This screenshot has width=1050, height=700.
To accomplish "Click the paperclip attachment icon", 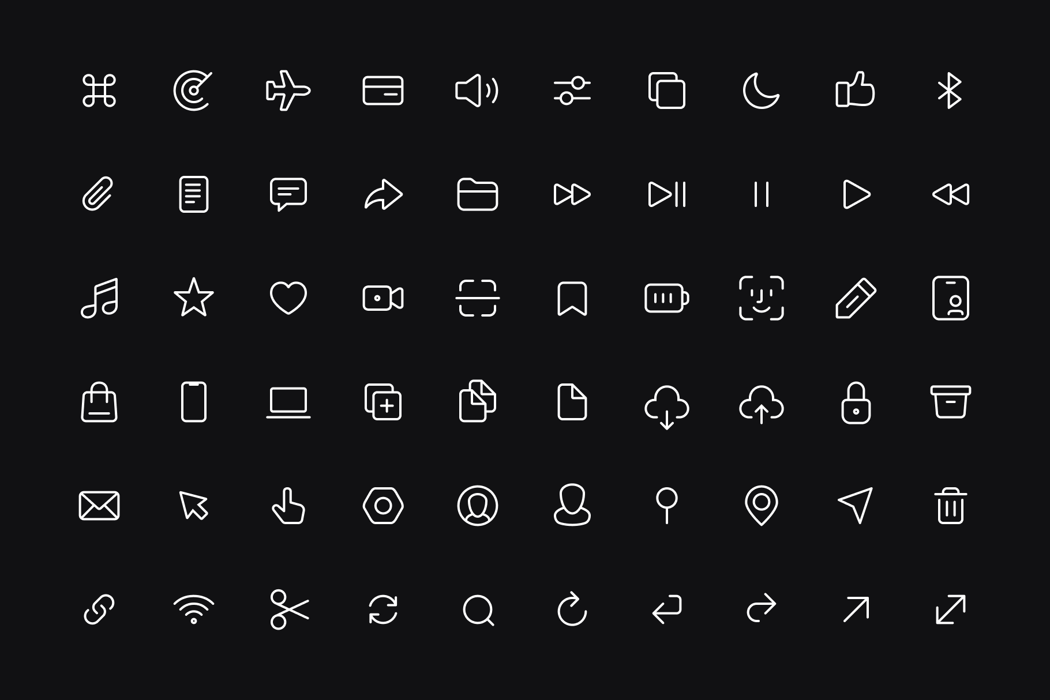I will [97, 194].
